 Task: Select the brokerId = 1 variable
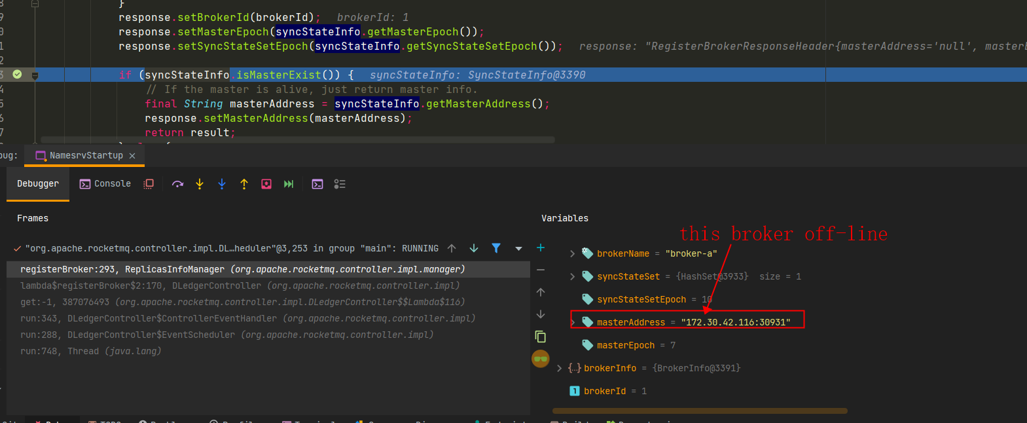coord(608,391)
